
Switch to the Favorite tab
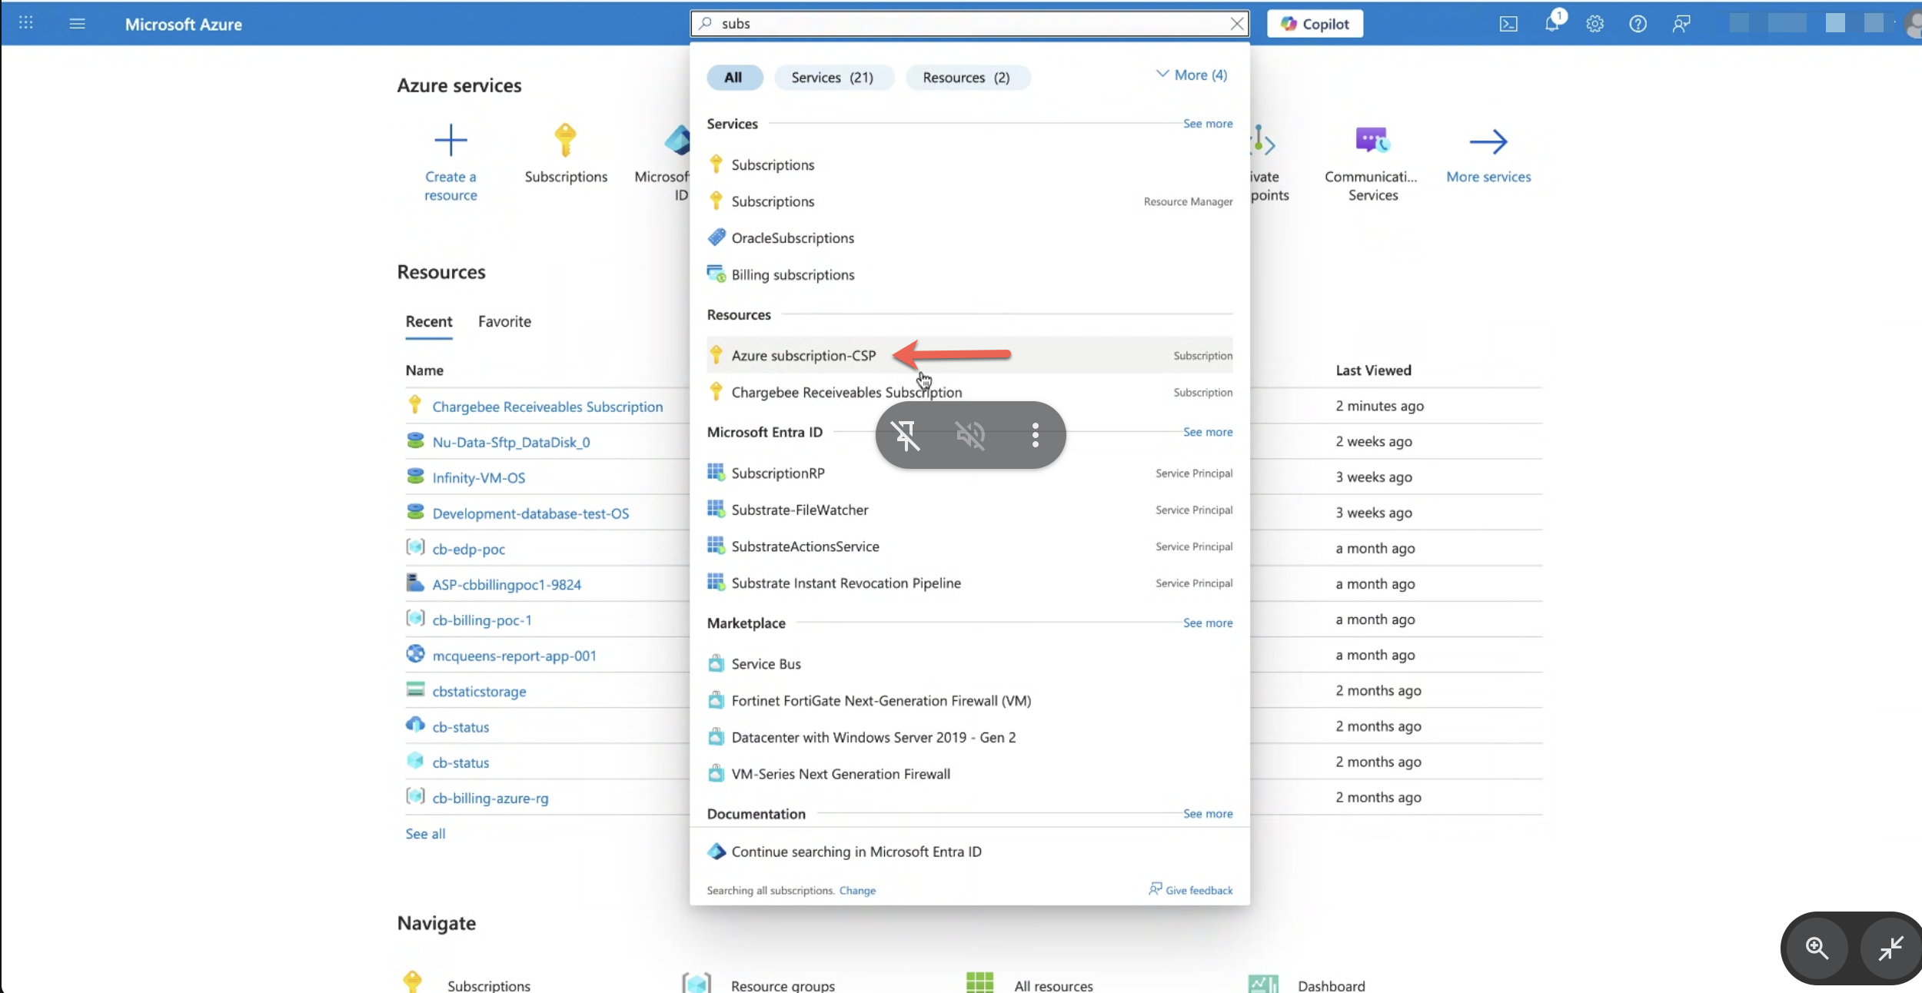pos(504,321)
